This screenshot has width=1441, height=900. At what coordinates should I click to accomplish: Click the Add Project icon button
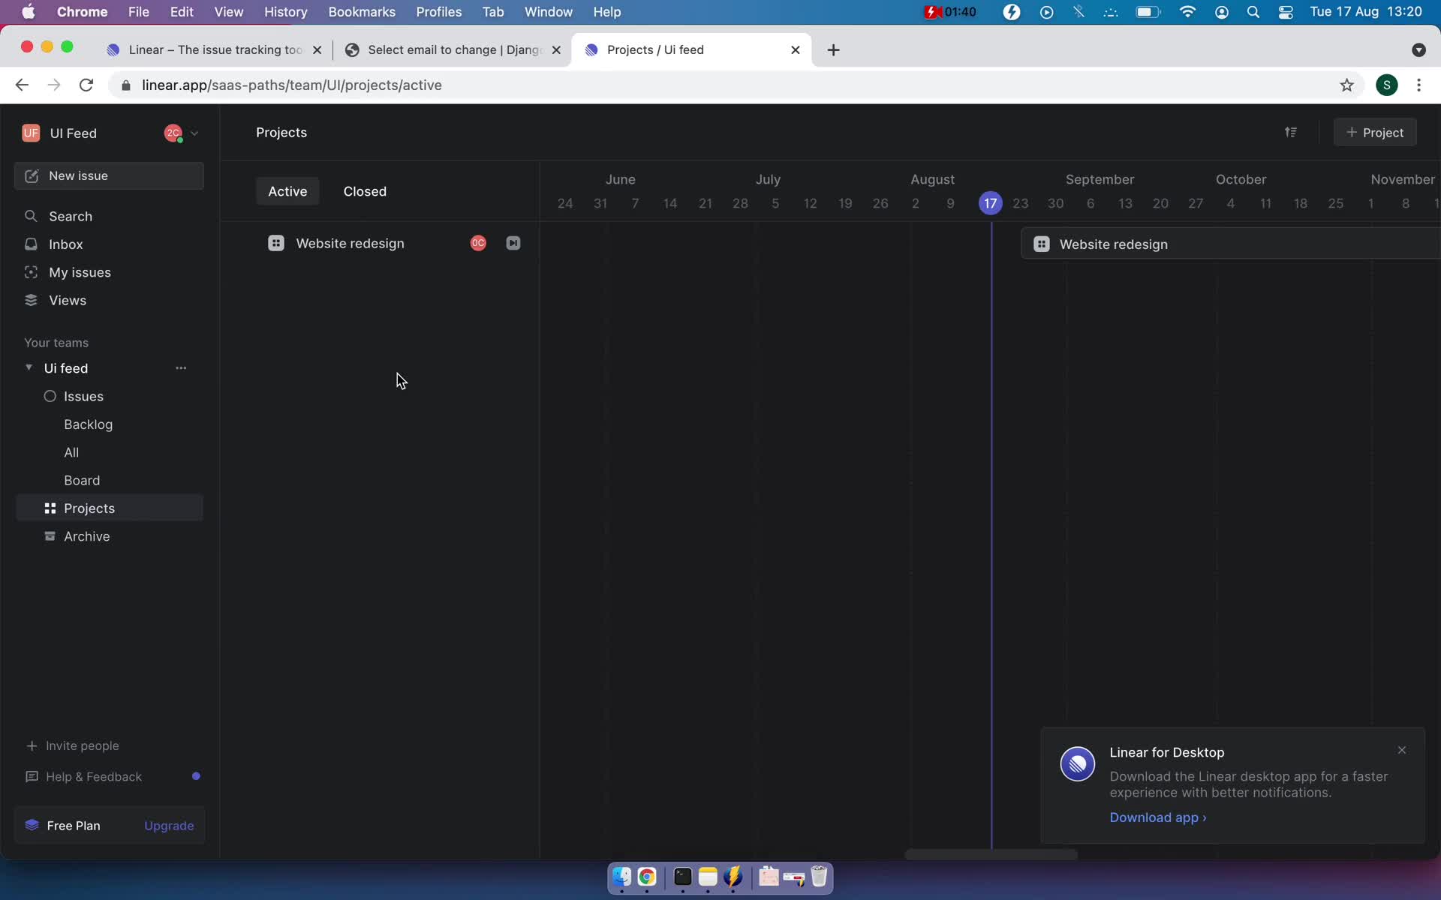[x=1376, y=133]
